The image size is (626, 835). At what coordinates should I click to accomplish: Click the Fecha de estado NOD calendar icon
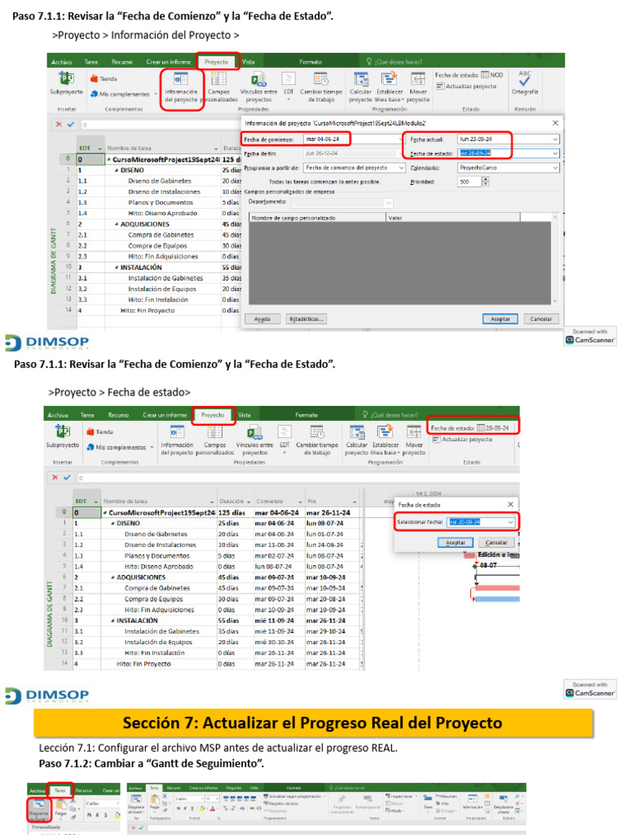tap(485, 75)
